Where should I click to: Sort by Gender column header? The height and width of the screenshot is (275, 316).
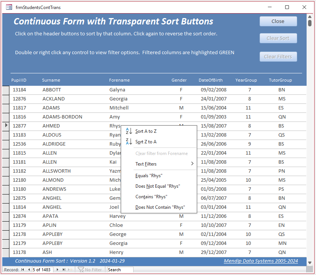tap(179, 80)
